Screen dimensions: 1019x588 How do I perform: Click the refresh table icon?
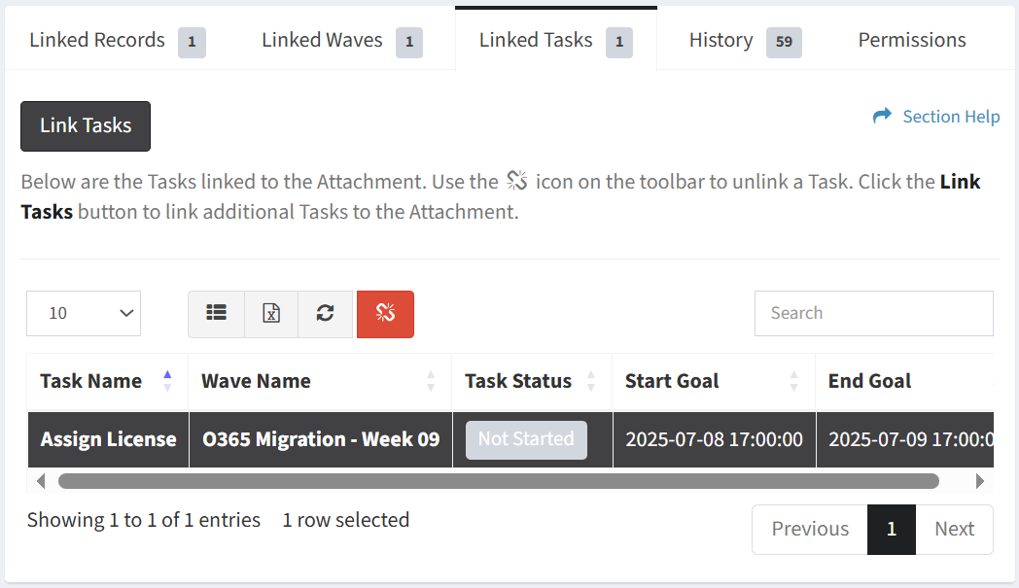325,314
